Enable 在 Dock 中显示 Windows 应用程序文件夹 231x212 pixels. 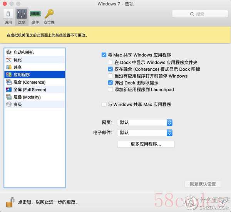(x=110, y=62)
